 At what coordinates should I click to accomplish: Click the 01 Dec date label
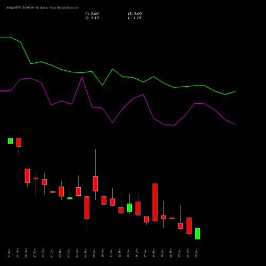[52, 253]
